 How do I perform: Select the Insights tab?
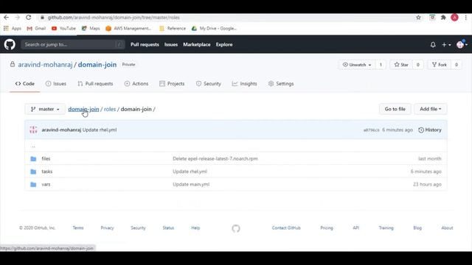(244, 83)
